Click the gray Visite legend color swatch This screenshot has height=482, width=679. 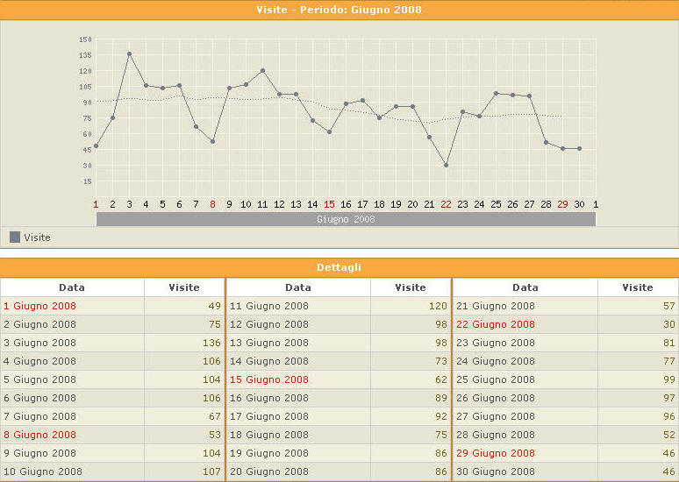tap(15, 237)
